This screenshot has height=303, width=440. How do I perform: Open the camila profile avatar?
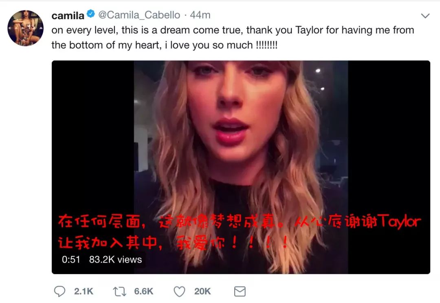[26, 28]
